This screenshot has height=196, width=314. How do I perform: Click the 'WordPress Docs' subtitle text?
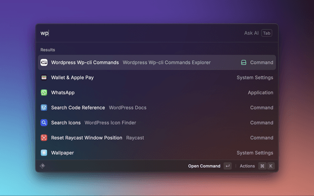coord(128,108)
